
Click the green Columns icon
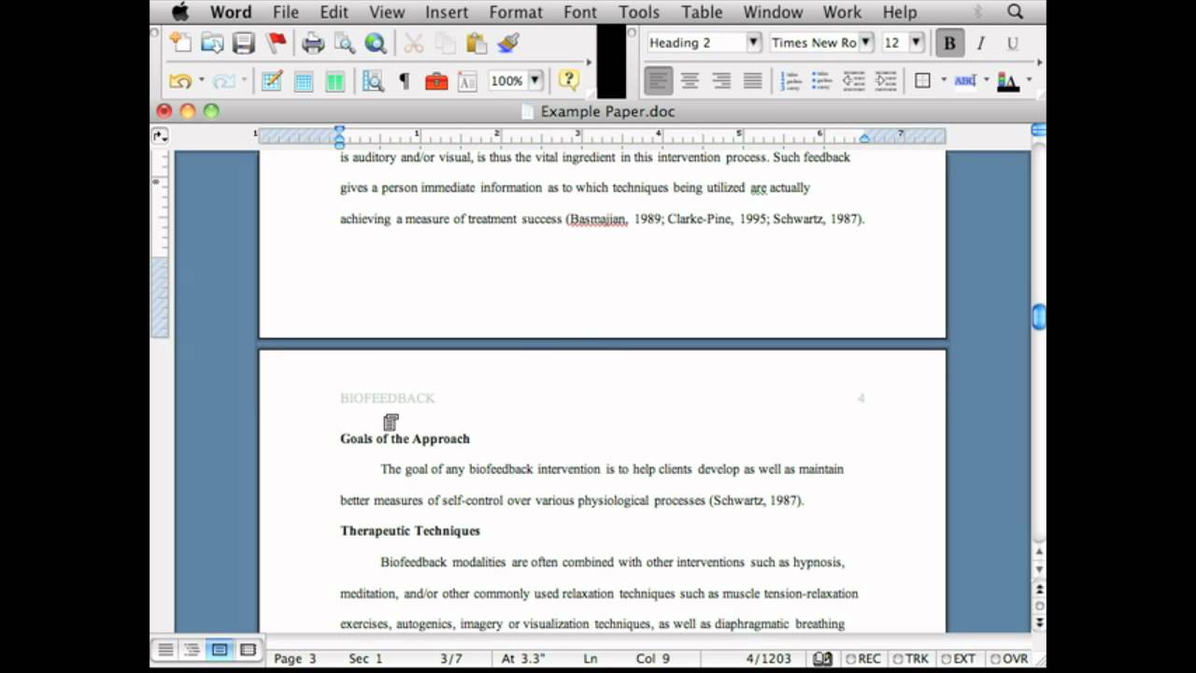335,81
